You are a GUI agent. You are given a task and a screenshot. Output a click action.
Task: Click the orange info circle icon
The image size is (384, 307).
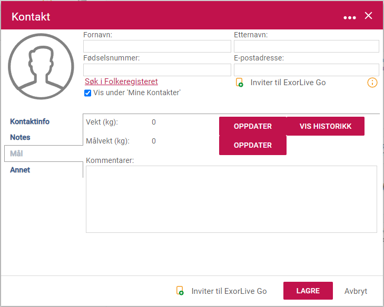372,83
